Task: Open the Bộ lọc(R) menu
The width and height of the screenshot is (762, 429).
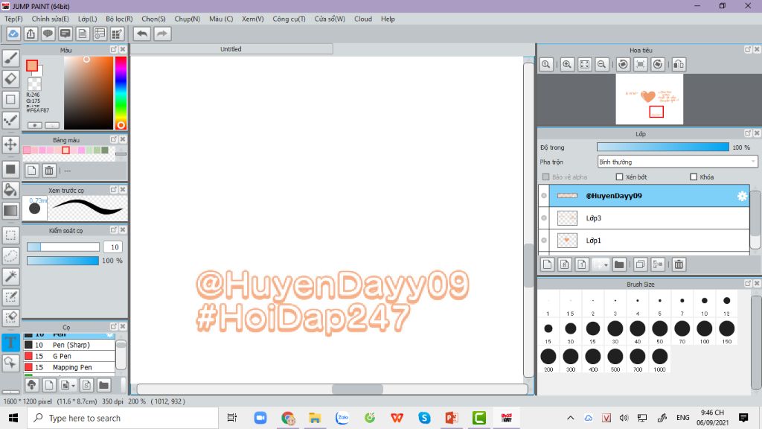Action: (x=119, y=19)
